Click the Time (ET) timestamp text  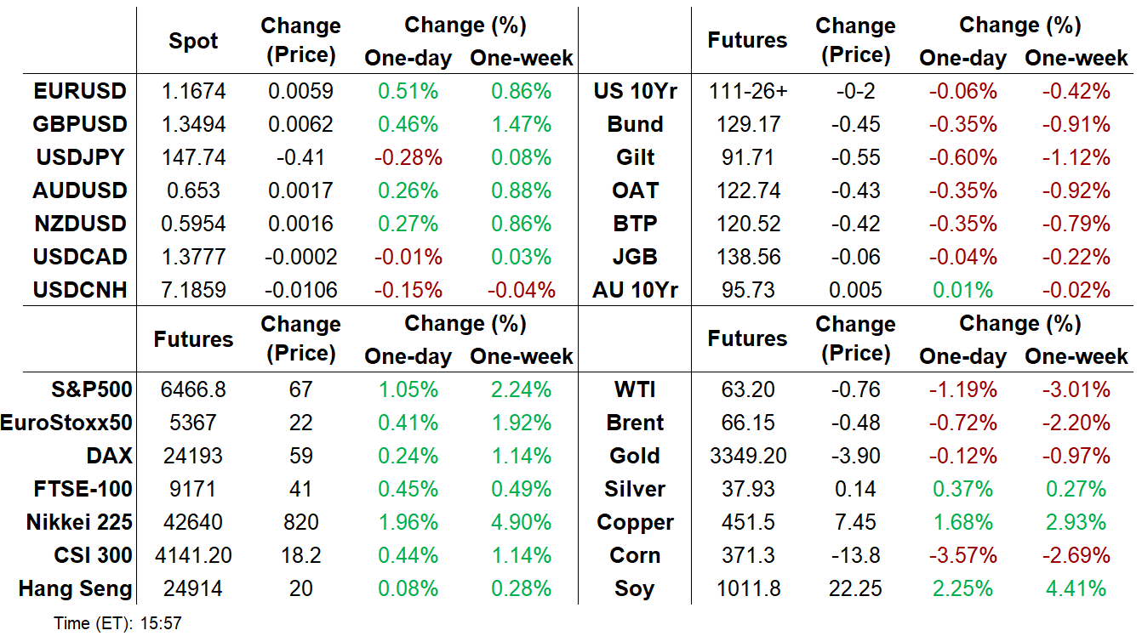click(x=117, y=623)
